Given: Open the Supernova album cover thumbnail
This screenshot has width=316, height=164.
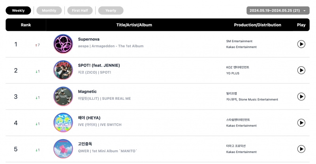Looking at the screenshot, I should 63,44.
